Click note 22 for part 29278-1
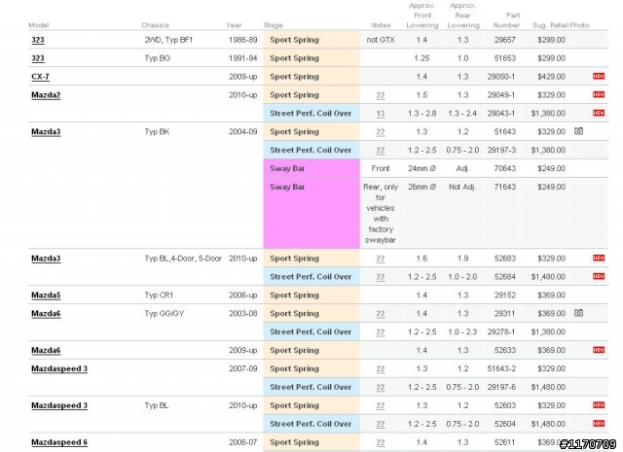This screenshot has width=623, height=452. [381, 332]
